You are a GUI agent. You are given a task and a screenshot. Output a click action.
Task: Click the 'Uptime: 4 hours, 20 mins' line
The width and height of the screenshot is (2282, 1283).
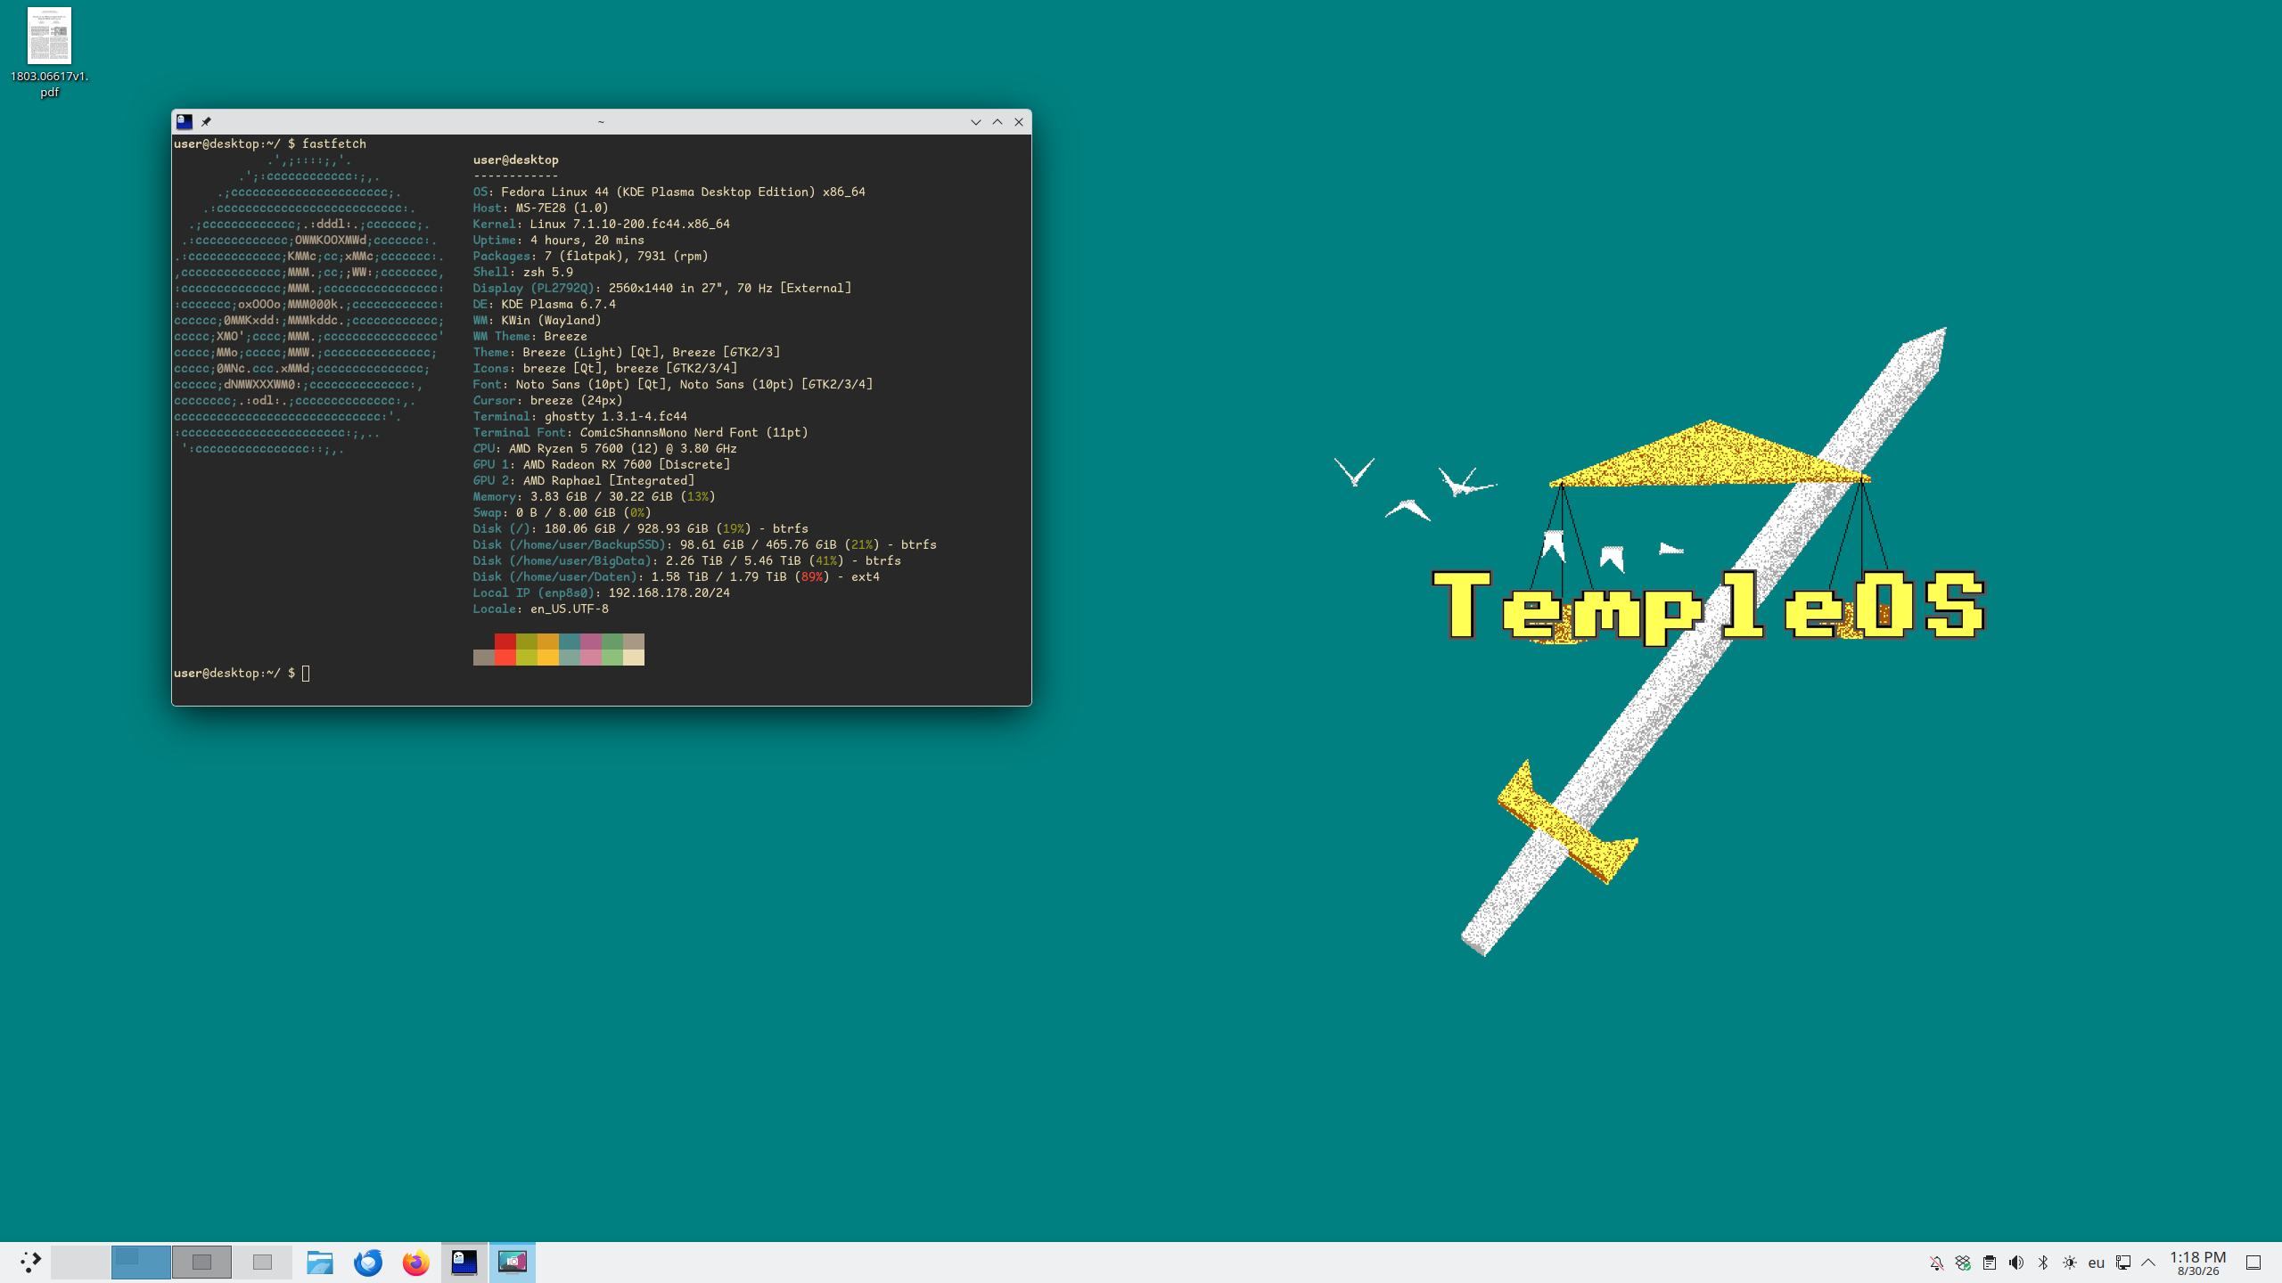tap(559, 240)
